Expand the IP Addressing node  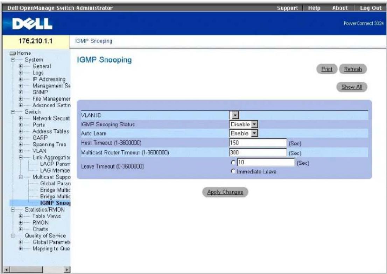tap(21, 79)
